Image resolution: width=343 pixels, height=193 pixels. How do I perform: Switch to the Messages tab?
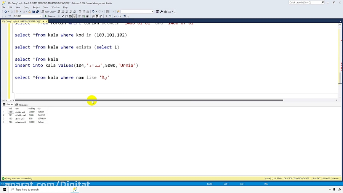(x=21, y=105)
